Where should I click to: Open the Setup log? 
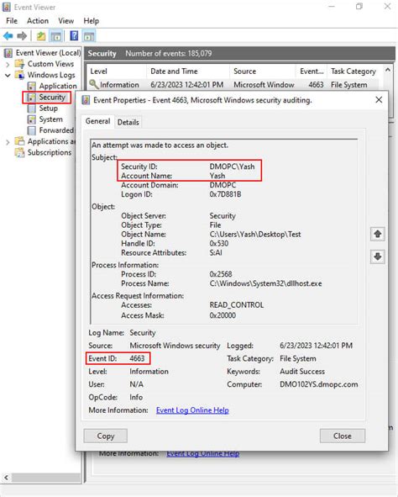click(49, 108)
